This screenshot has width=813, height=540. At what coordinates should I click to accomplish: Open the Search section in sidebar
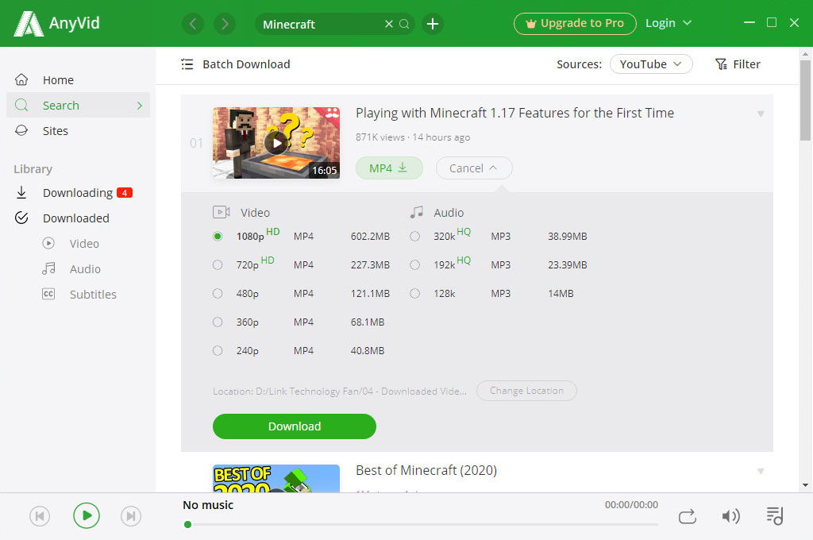[78, 106]
